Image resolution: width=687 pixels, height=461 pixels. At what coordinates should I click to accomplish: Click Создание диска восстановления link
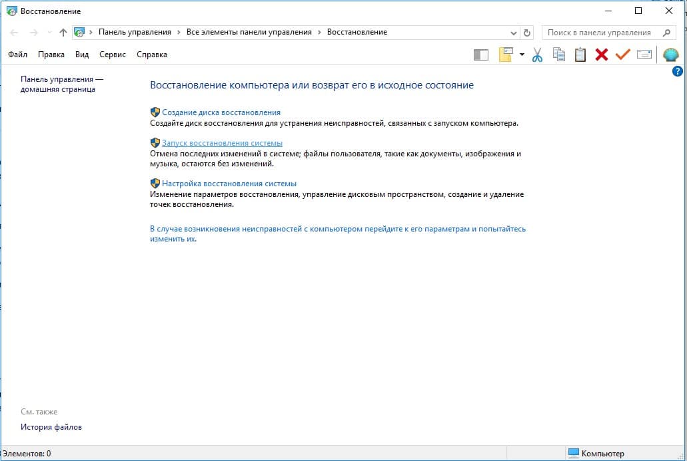coord(221,112)
